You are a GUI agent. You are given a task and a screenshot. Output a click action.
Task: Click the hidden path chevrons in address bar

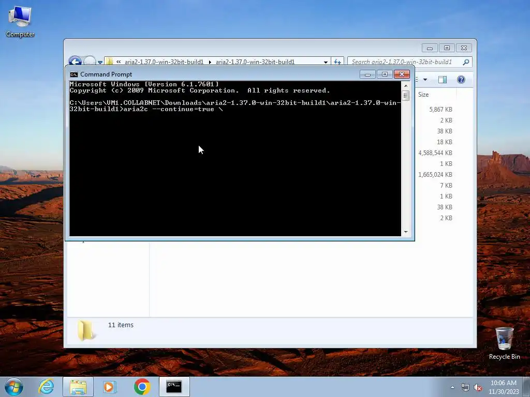click(119, 62)
